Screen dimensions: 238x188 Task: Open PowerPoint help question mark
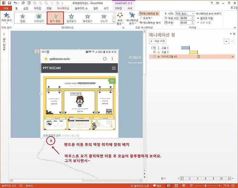point(212,3)
